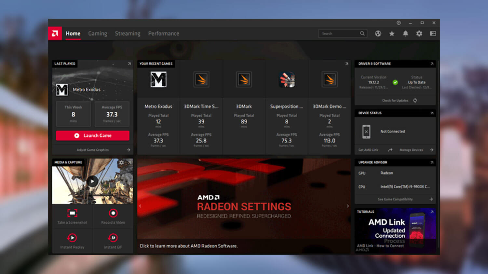Click the globe icon in the top bar
The height and width of the screenshot is (274, 488).
378,33
